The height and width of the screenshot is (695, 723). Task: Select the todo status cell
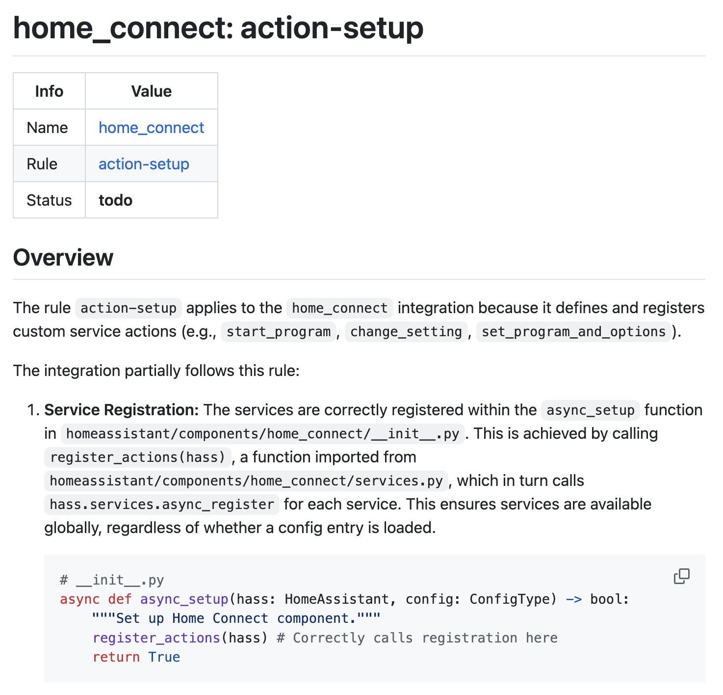[152, 200]
